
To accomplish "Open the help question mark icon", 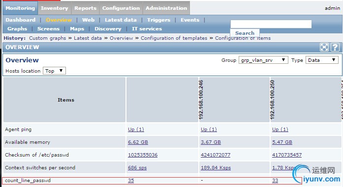I will [335, 47].
